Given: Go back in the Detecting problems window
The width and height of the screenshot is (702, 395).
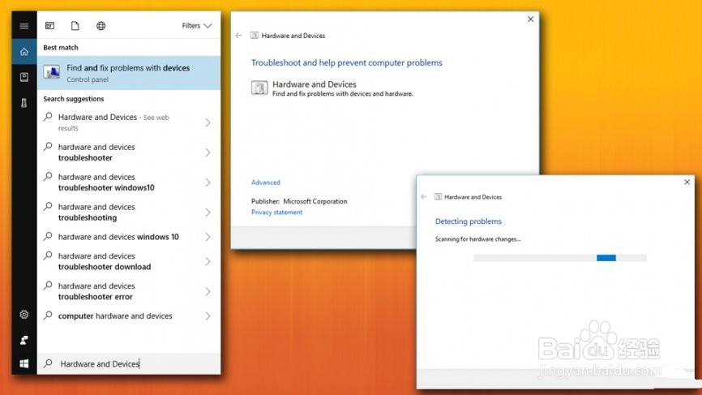Looking at the screenshot, I should [x=423, y=196].
